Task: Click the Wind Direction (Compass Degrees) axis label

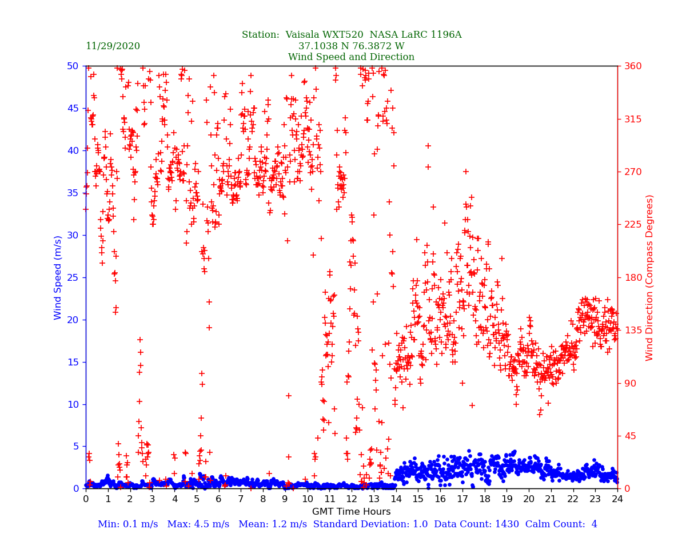Action: [x=650, y=277]
